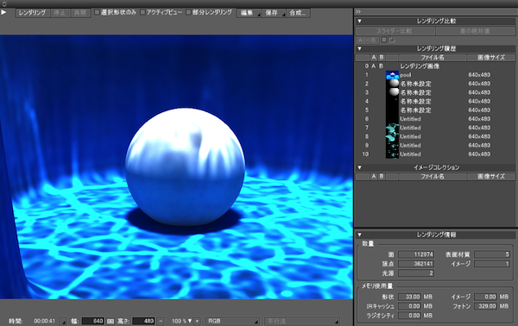Select history row 6 Untitled
The height and width of the screenshot is (326, 518).
435,119
